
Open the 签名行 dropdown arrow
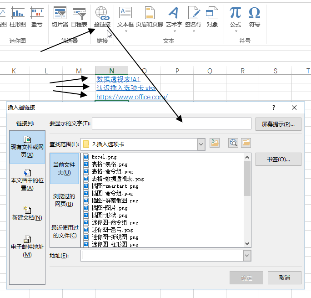pyautogui.click(x=194, y=31)
